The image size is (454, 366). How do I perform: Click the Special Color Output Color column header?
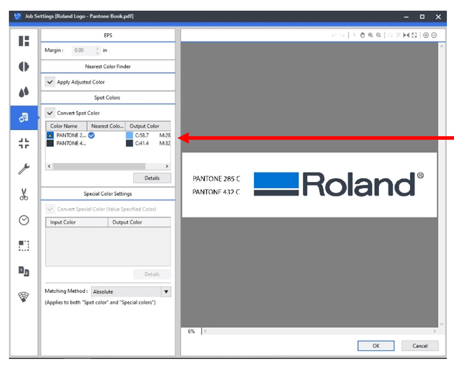pos(139,222)
